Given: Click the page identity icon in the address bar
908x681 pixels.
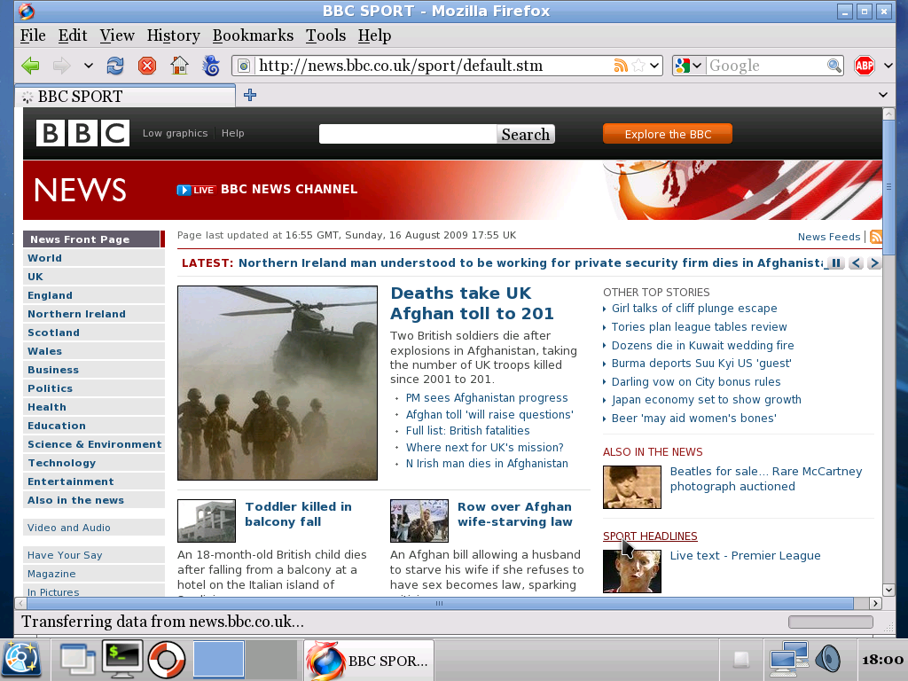Looking at the screenshot, I should [x=245, y=66].
